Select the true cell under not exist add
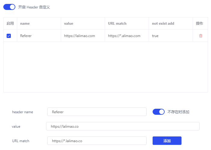Screen dimensions: 211x150 click(171, 36)
